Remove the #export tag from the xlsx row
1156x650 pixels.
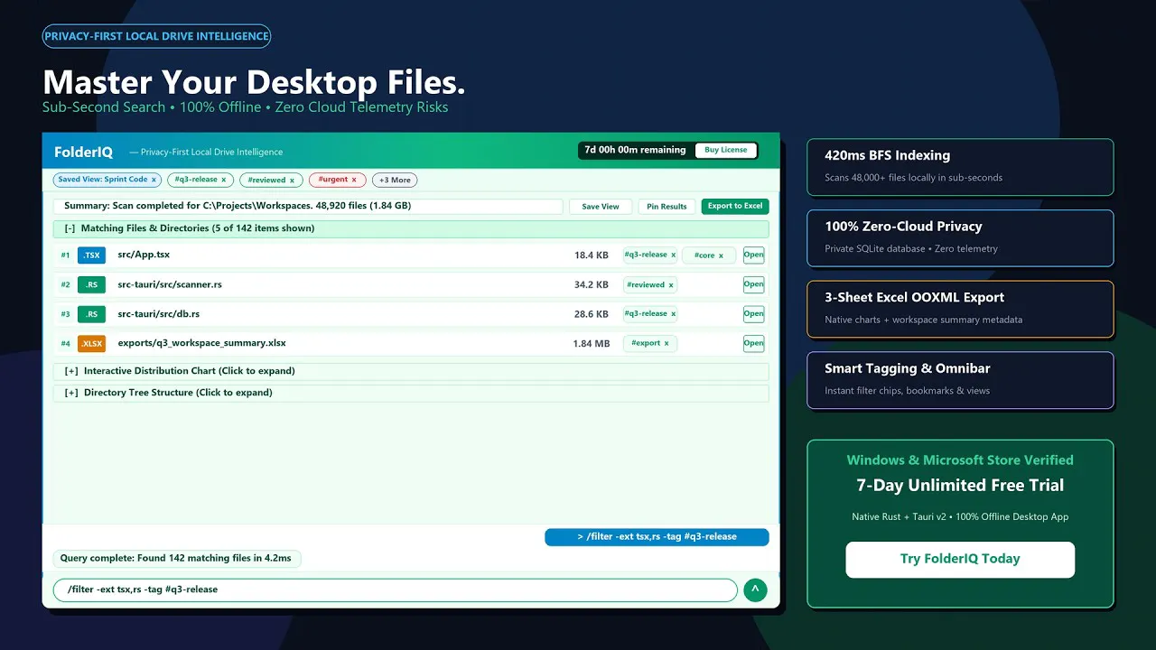[667, 344]
